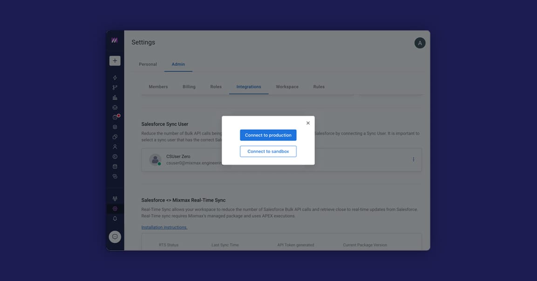Click Connect to sandbox button
The width and height of the screenshot is (537, 281).
[x=268, y=151]
